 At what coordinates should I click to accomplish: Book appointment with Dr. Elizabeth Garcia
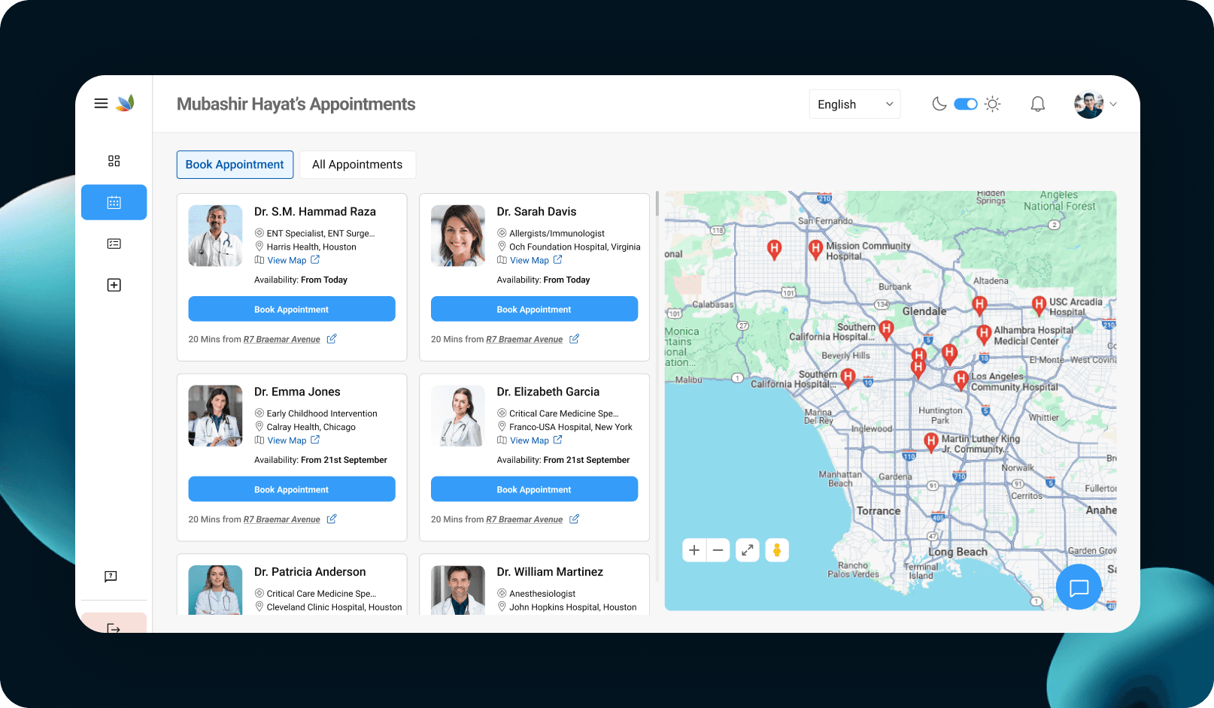(x=534, y=489)
